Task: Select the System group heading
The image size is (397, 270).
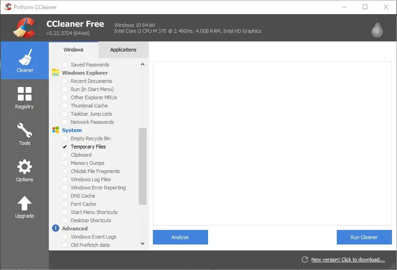Action: pos(72,130)
